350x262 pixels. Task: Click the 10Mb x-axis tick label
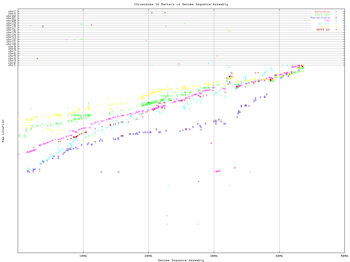83,256
